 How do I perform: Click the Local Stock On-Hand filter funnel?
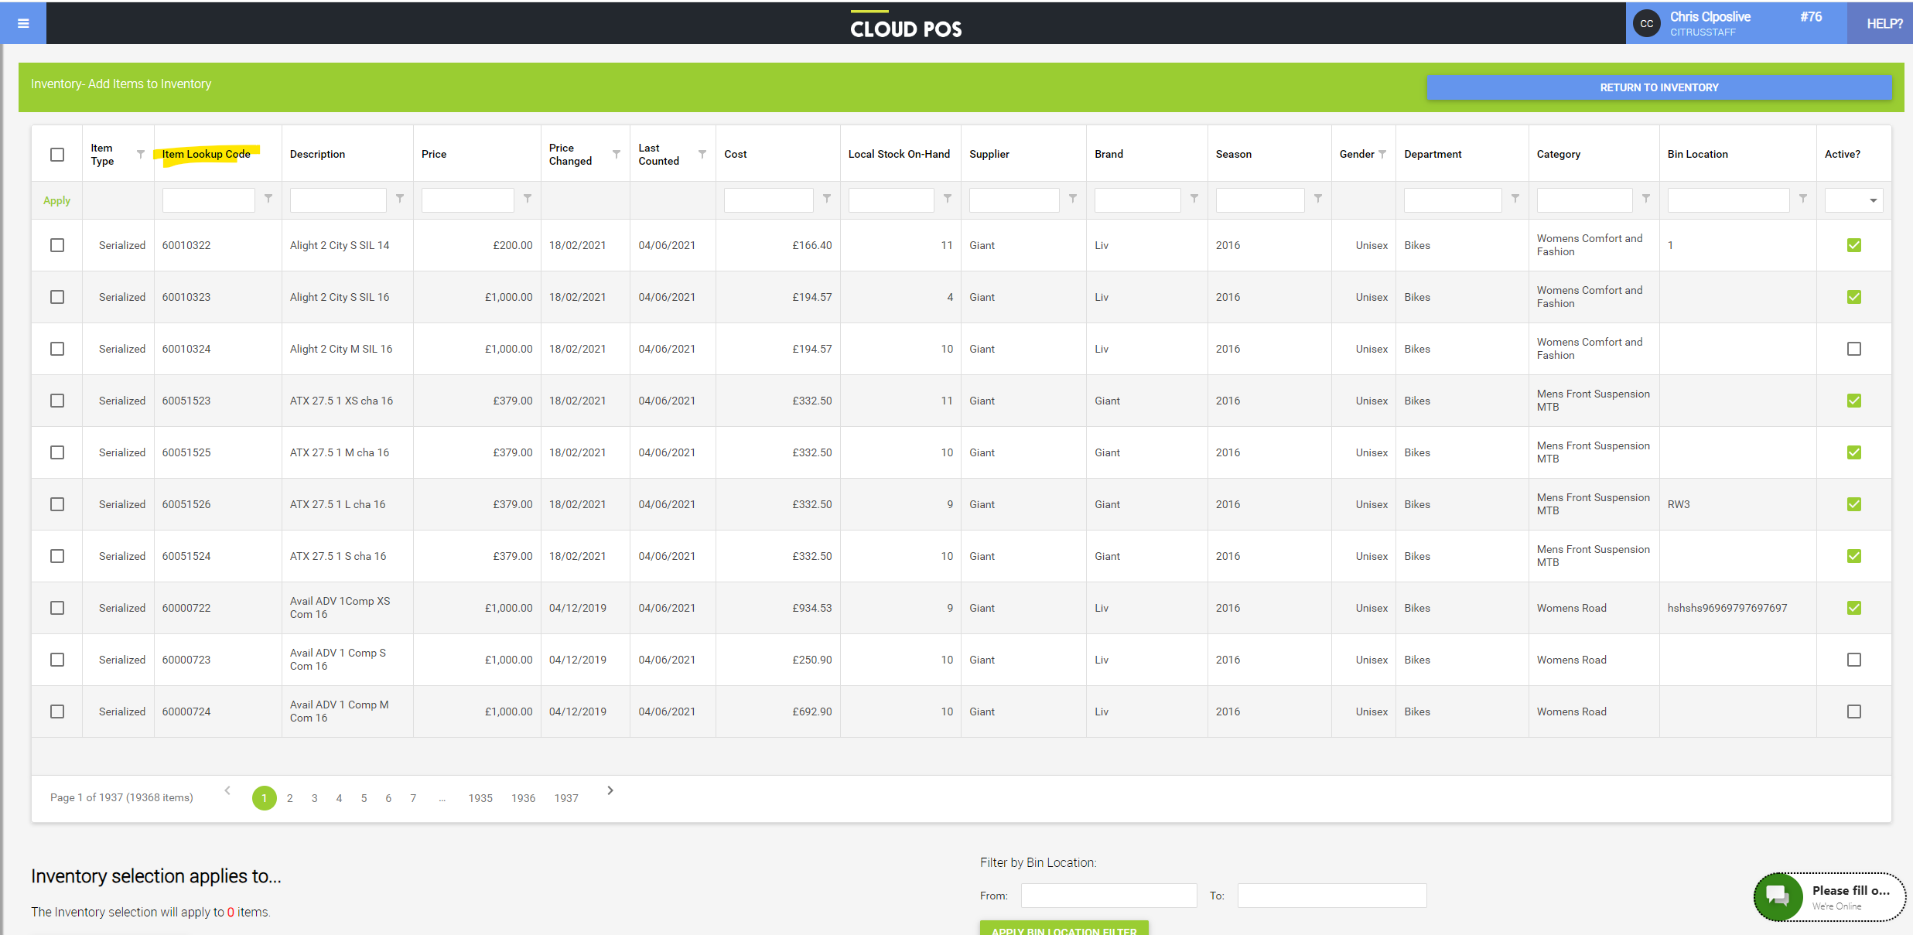948,199
